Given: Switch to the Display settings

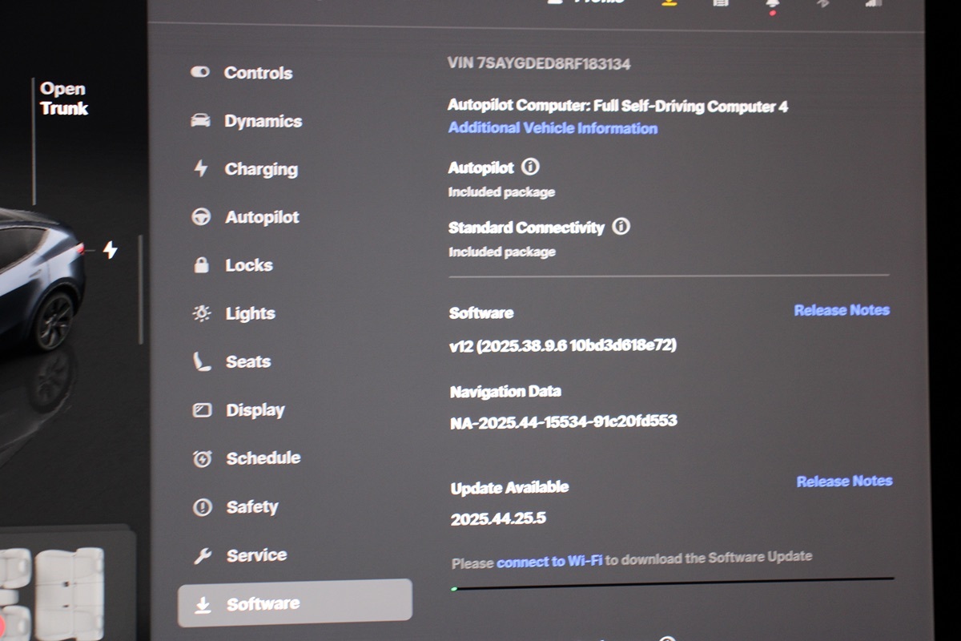Looking at the screenshot, I should tap(255, 410).
